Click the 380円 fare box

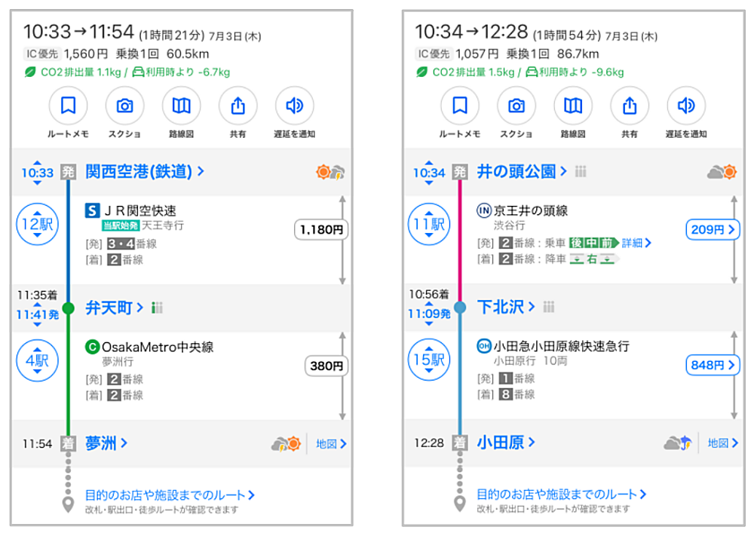[326, 366]
